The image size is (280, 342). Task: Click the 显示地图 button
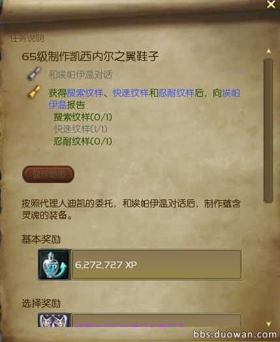(48, 174)
